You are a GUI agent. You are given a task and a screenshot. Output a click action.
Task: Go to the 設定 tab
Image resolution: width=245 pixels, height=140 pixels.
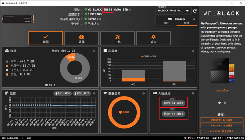153,38
